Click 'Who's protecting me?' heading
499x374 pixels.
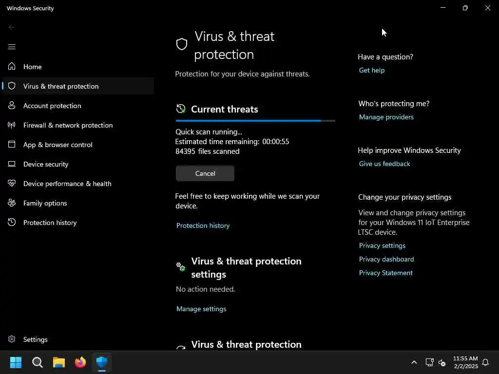click(x=394, y=104)
